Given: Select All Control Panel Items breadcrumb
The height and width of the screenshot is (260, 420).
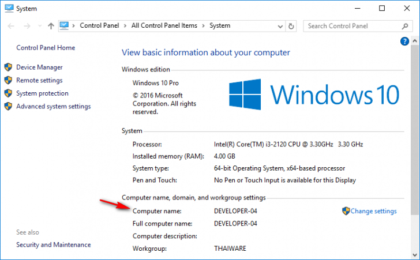Looking at the screenshot, I should coord(164,25).
